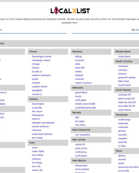The image size is (139, 173).
Task: Go to chattanooga
Action: pos(124,120)
